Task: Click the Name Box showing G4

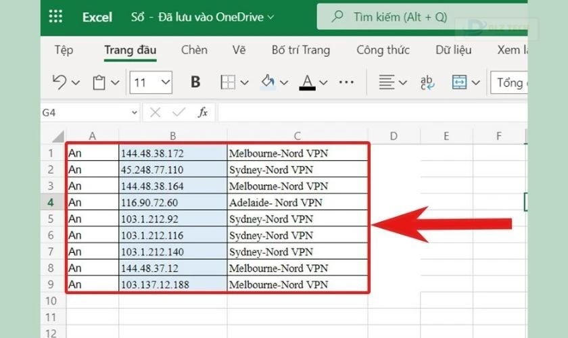Action: tap(85, 113)
